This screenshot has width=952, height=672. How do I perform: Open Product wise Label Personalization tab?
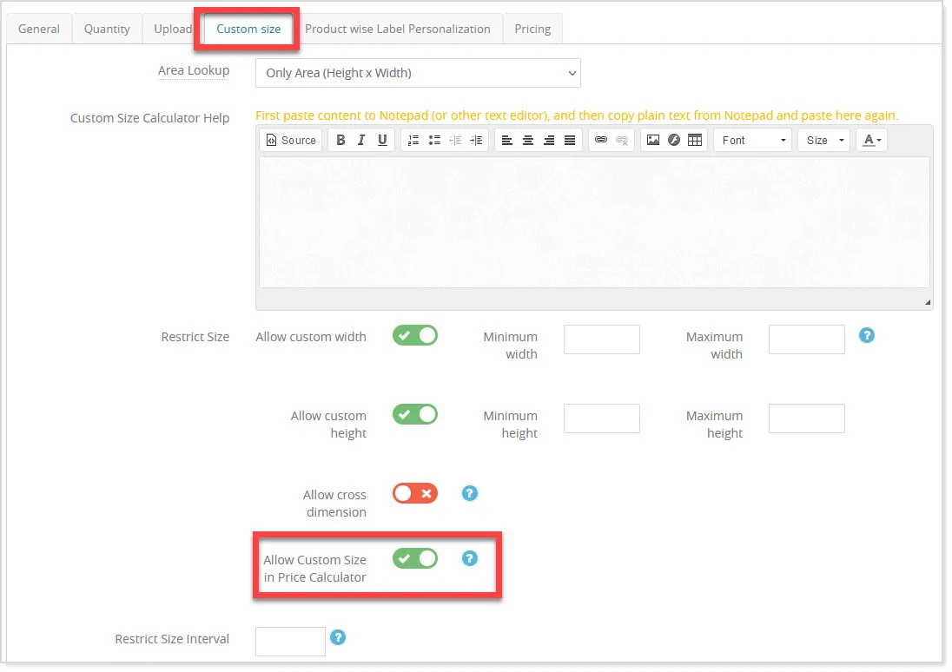click(398, 30)
